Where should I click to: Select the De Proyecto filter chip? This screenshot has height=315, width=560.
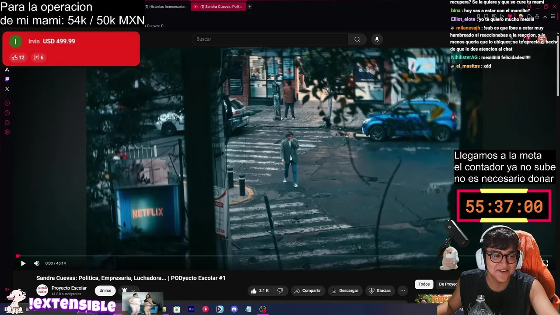[448, 284]
